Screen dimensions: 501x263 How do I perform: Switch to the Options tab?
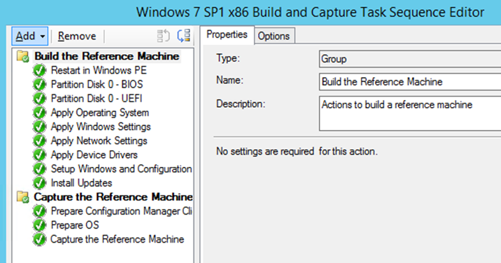(274, 36)
